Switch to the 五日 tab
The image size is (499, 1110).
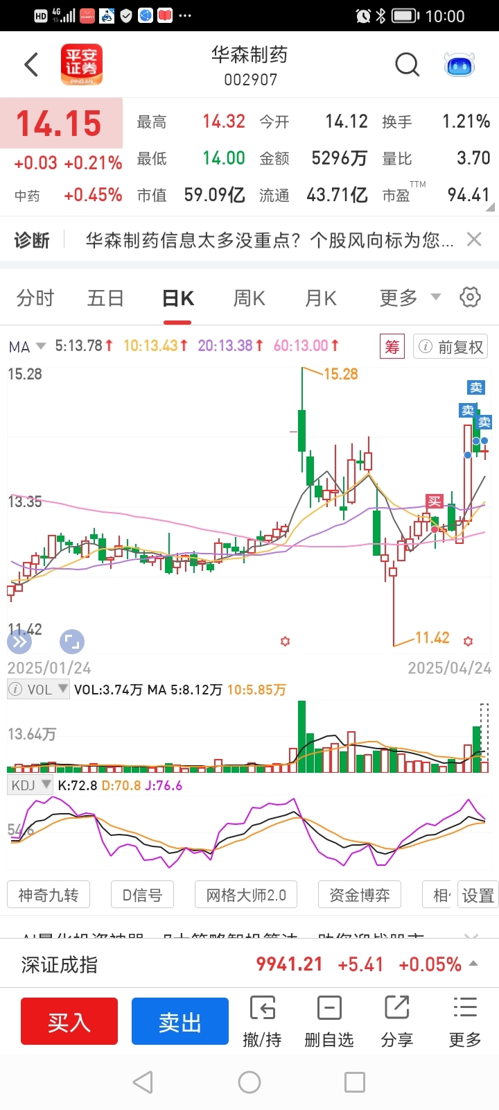(x=105, y=298)
